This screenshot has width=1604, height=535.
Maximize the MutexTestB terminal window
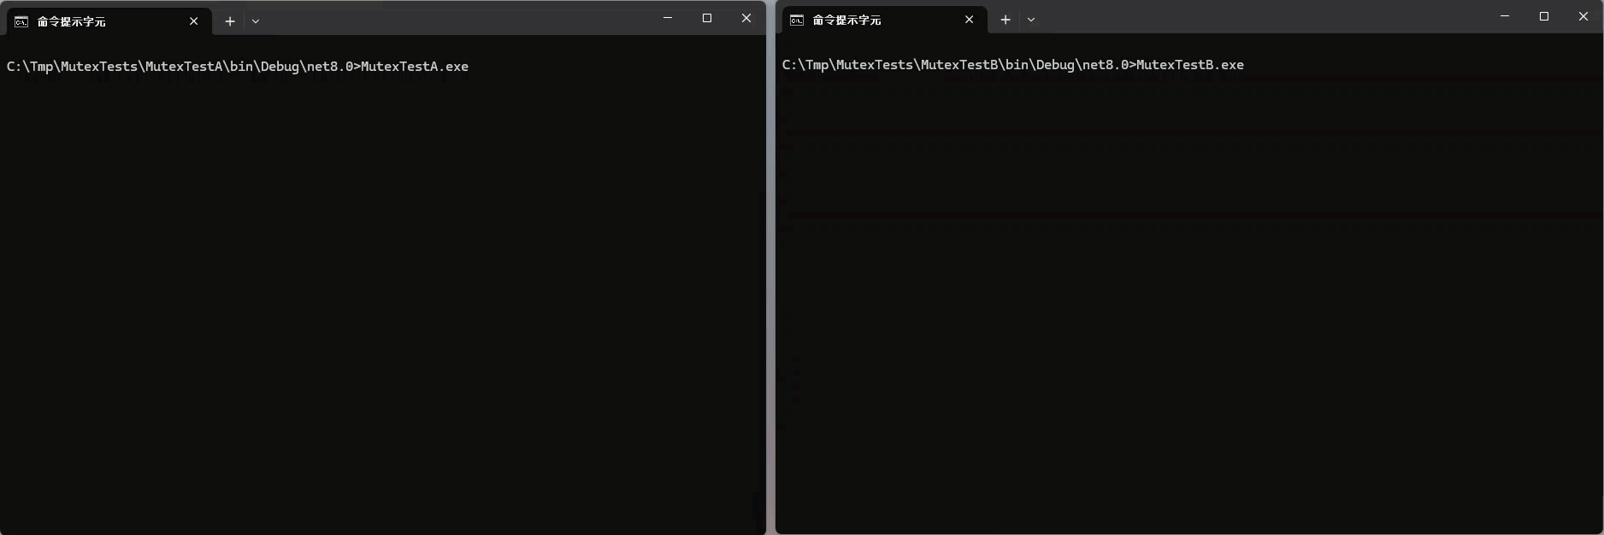(1544, 16)
